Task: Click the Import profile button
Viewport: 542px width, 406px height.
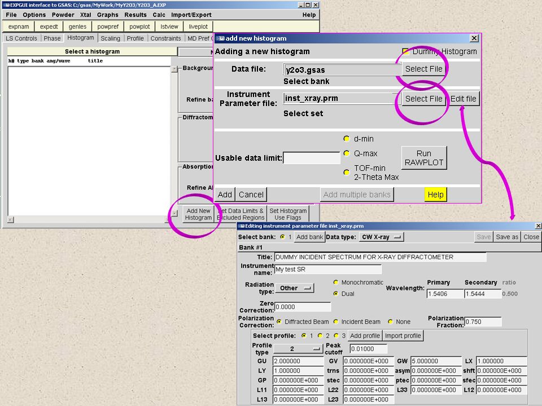Action: (403, 336)
